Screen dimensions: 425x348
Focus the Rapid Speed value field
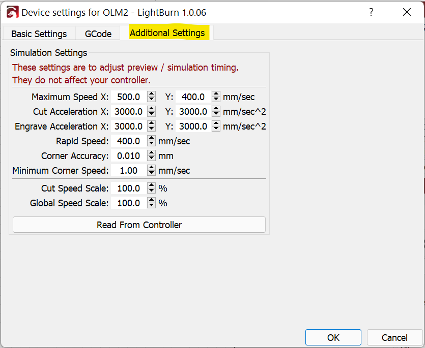click(x=129, y=141)
